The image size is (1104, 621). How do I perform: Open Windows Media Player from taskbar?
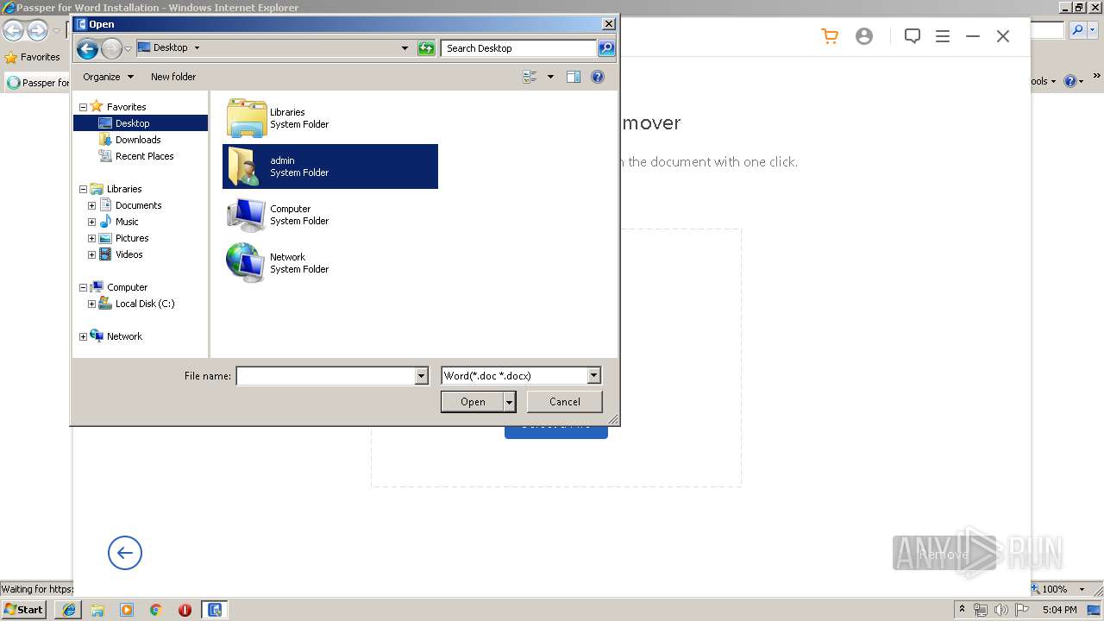tap(127, 610)
